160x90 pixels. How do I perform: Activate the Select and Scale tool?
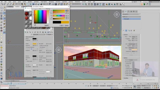coord(39,4)
